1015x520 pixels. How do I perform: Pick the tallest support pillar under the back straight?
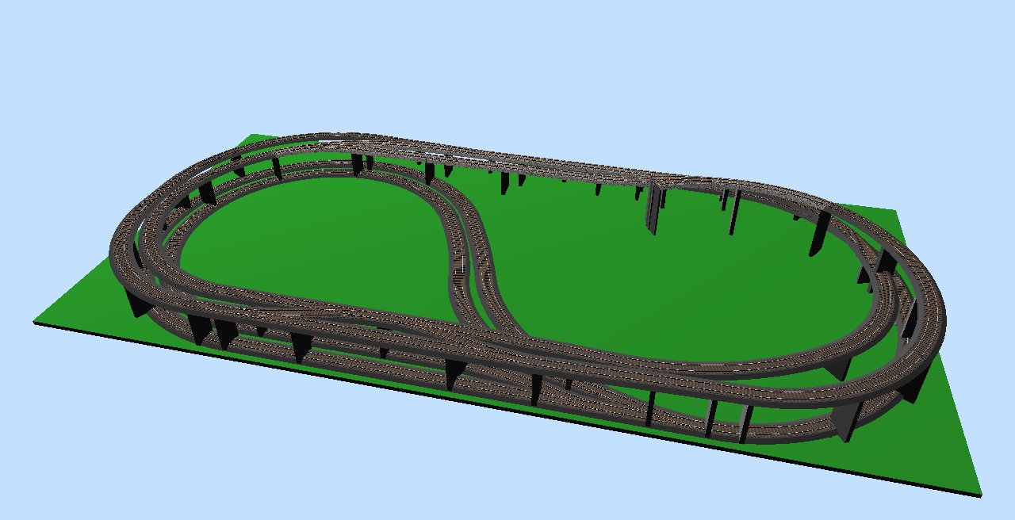653,208
